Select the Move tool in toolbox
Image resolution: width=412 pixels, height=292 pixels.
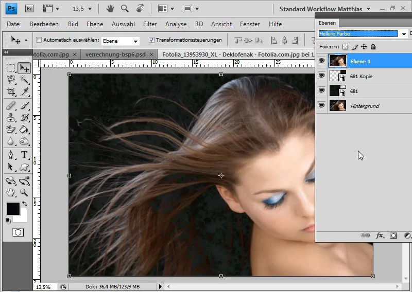[24, 68]
